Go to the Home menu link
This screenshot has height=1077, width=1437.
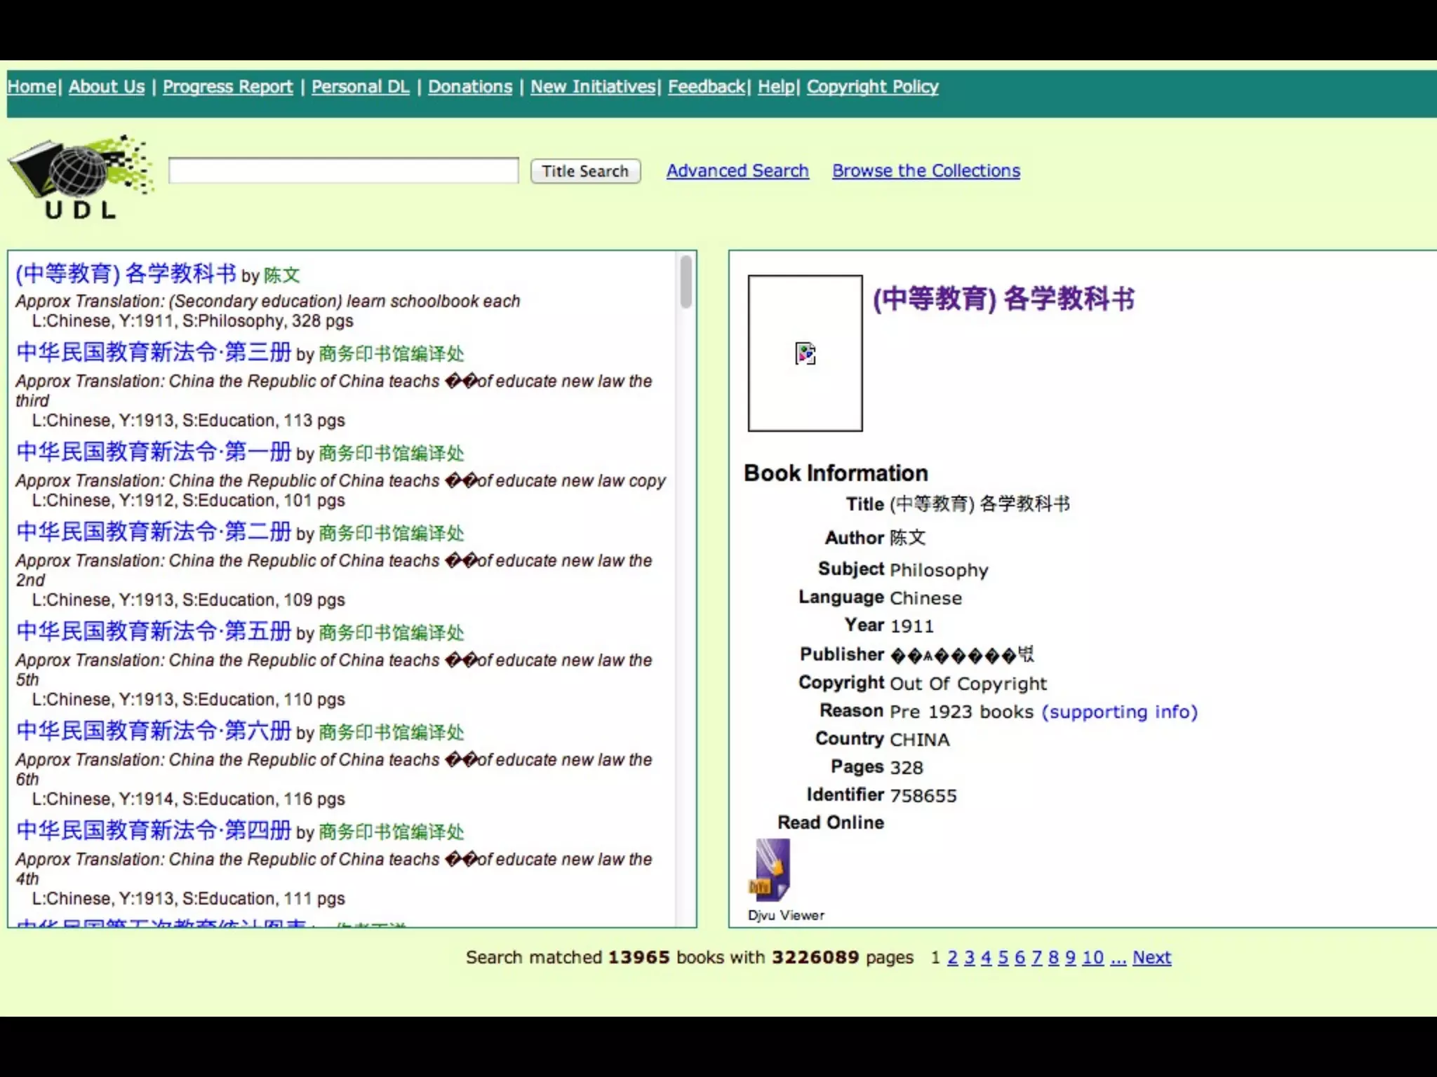32,87
